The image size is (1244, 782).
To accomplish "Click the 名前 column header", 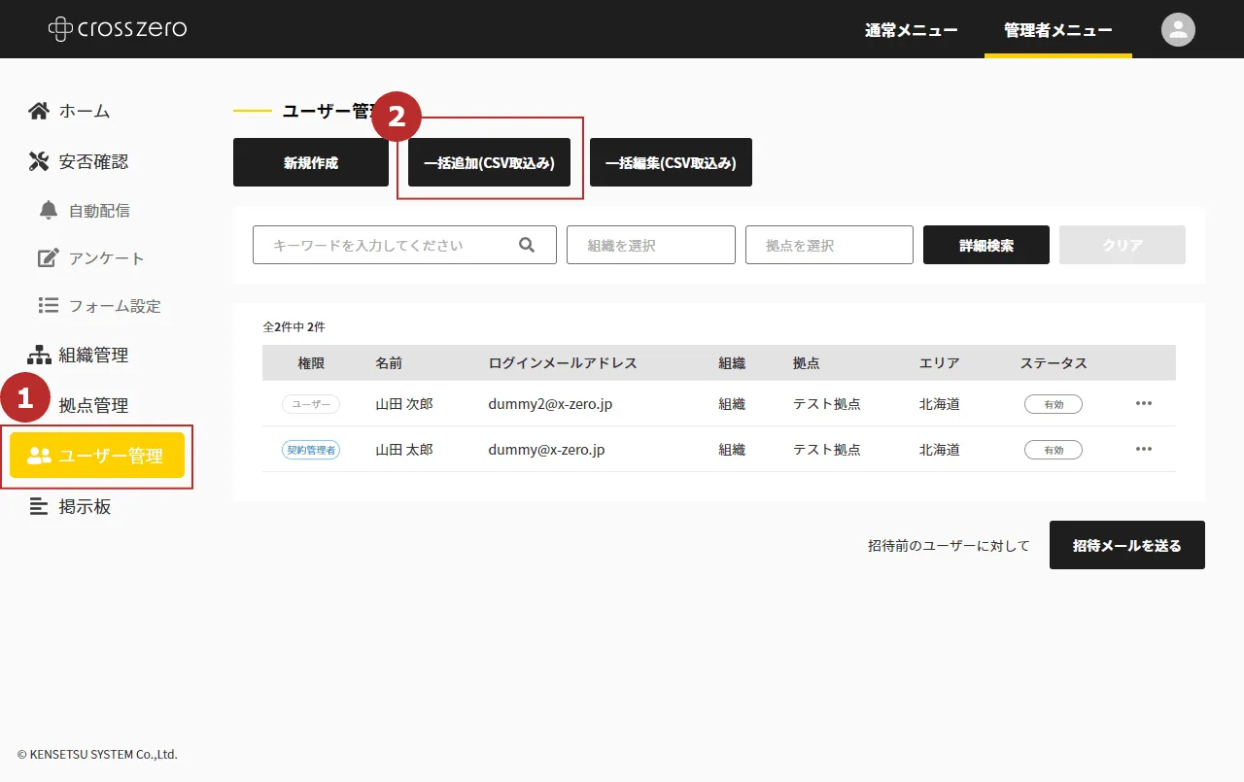I will pyautogui.click(x=389, y=362).
